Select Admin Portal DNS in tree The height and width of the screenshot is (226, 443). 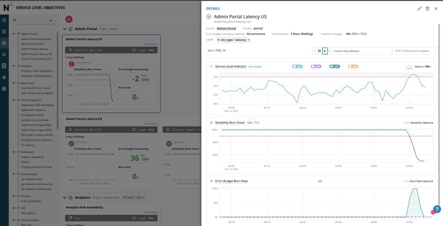(32, 44)
